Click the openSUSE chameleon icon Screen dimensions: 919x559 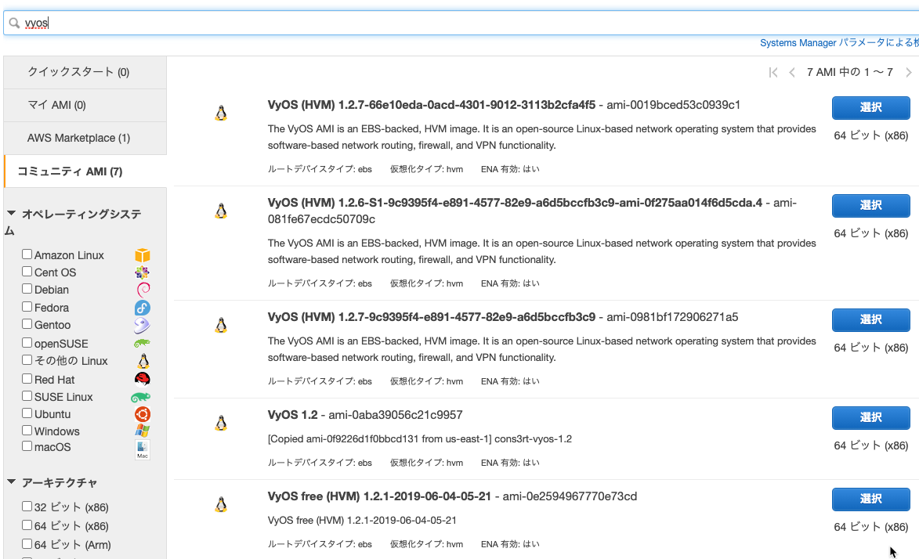142,344
